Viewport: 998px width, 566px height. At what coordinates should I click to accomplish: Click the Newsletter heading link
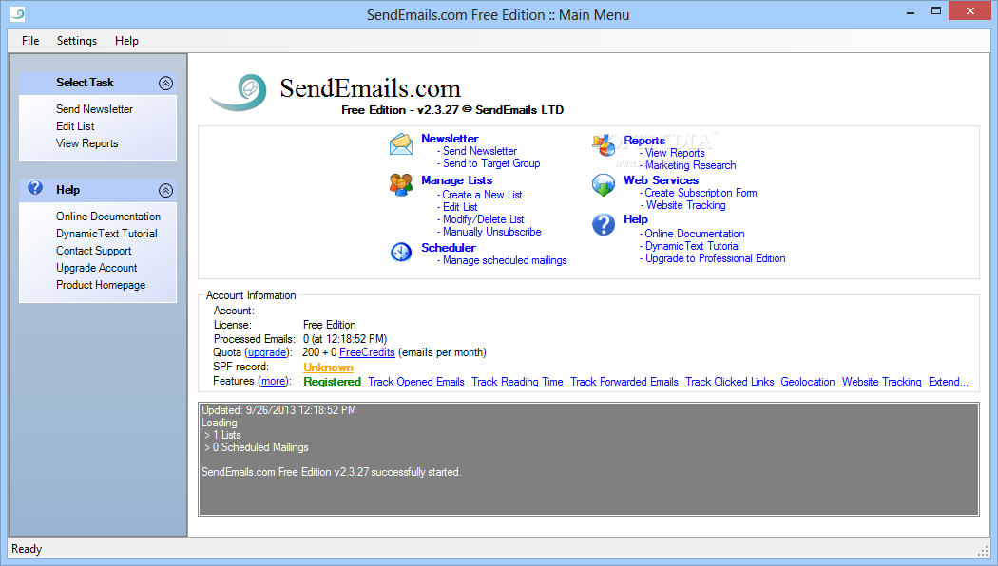pyautogui.click(x=450, y=138)
